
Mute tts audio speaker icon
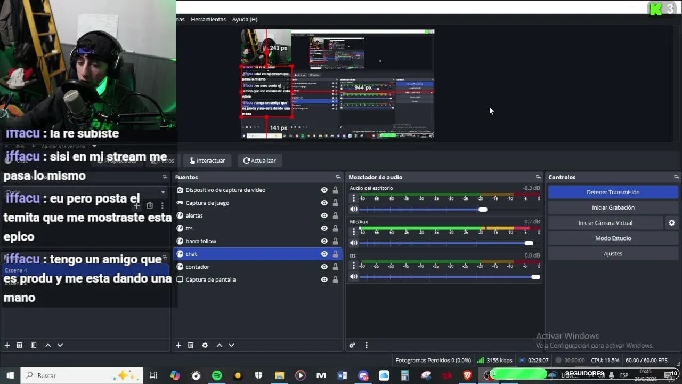click(x=353, y=277)
